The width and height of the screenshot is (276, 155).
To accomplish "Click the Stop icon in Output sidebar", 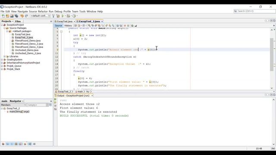I will tap(55, 106).
